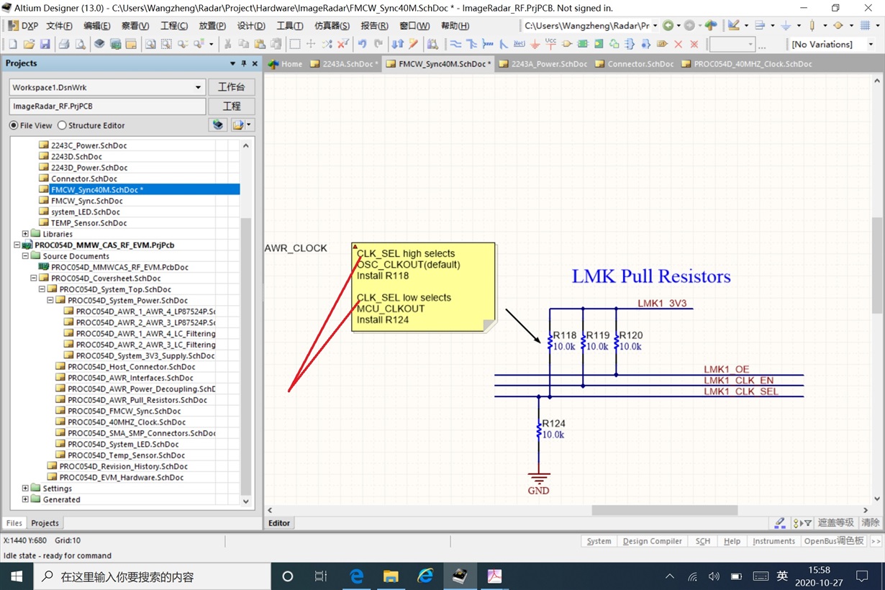The width and height of the screenshot is (885, 590).
Task: Click the Cut scissors icon
Action: click(227, 44)
